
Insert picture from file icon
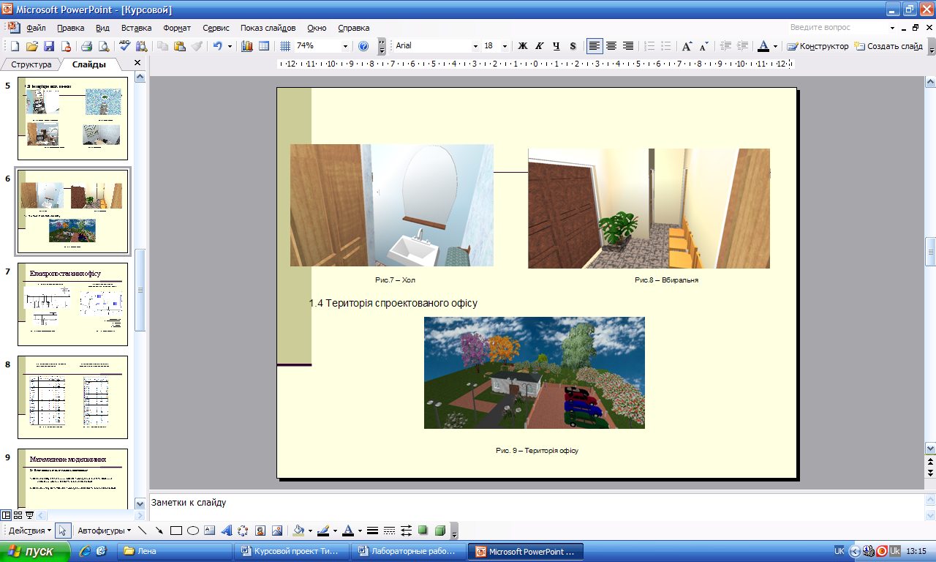click(x=276, y=531)
